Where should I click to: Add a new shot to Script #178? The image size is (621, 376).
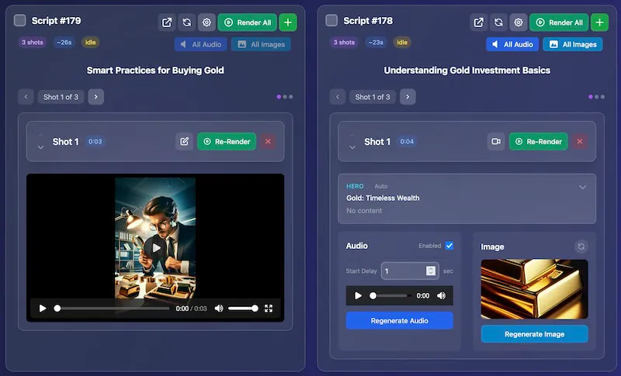(x=599, y=22)
